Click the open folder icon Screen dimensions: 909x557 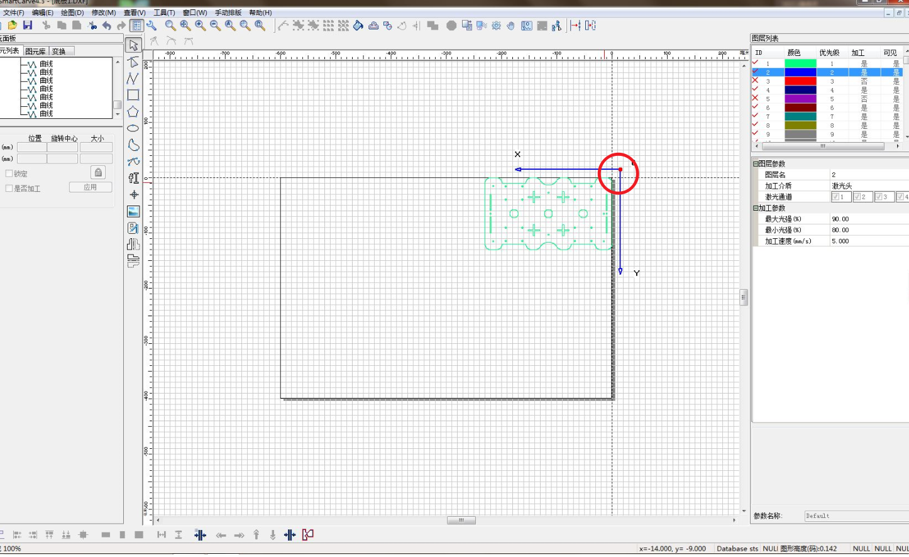click(13, 25)
